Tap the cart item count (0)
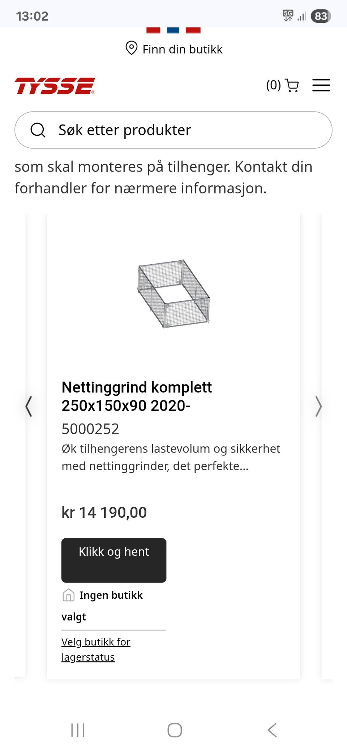Viewport: 347px width, 753px height. click(x=273, y=85)
